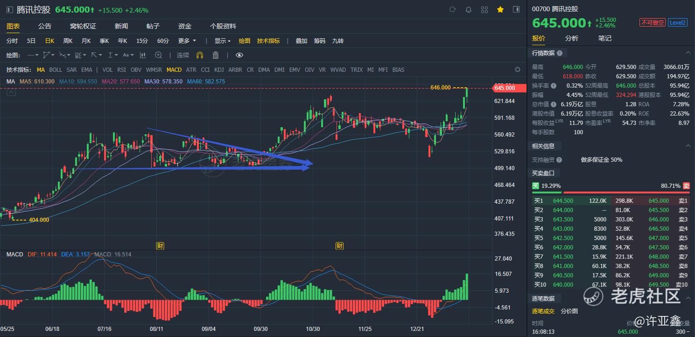This screenshot has height=337, width=695.
Task: Switch to 分价图 view
Action: point(569,311)
